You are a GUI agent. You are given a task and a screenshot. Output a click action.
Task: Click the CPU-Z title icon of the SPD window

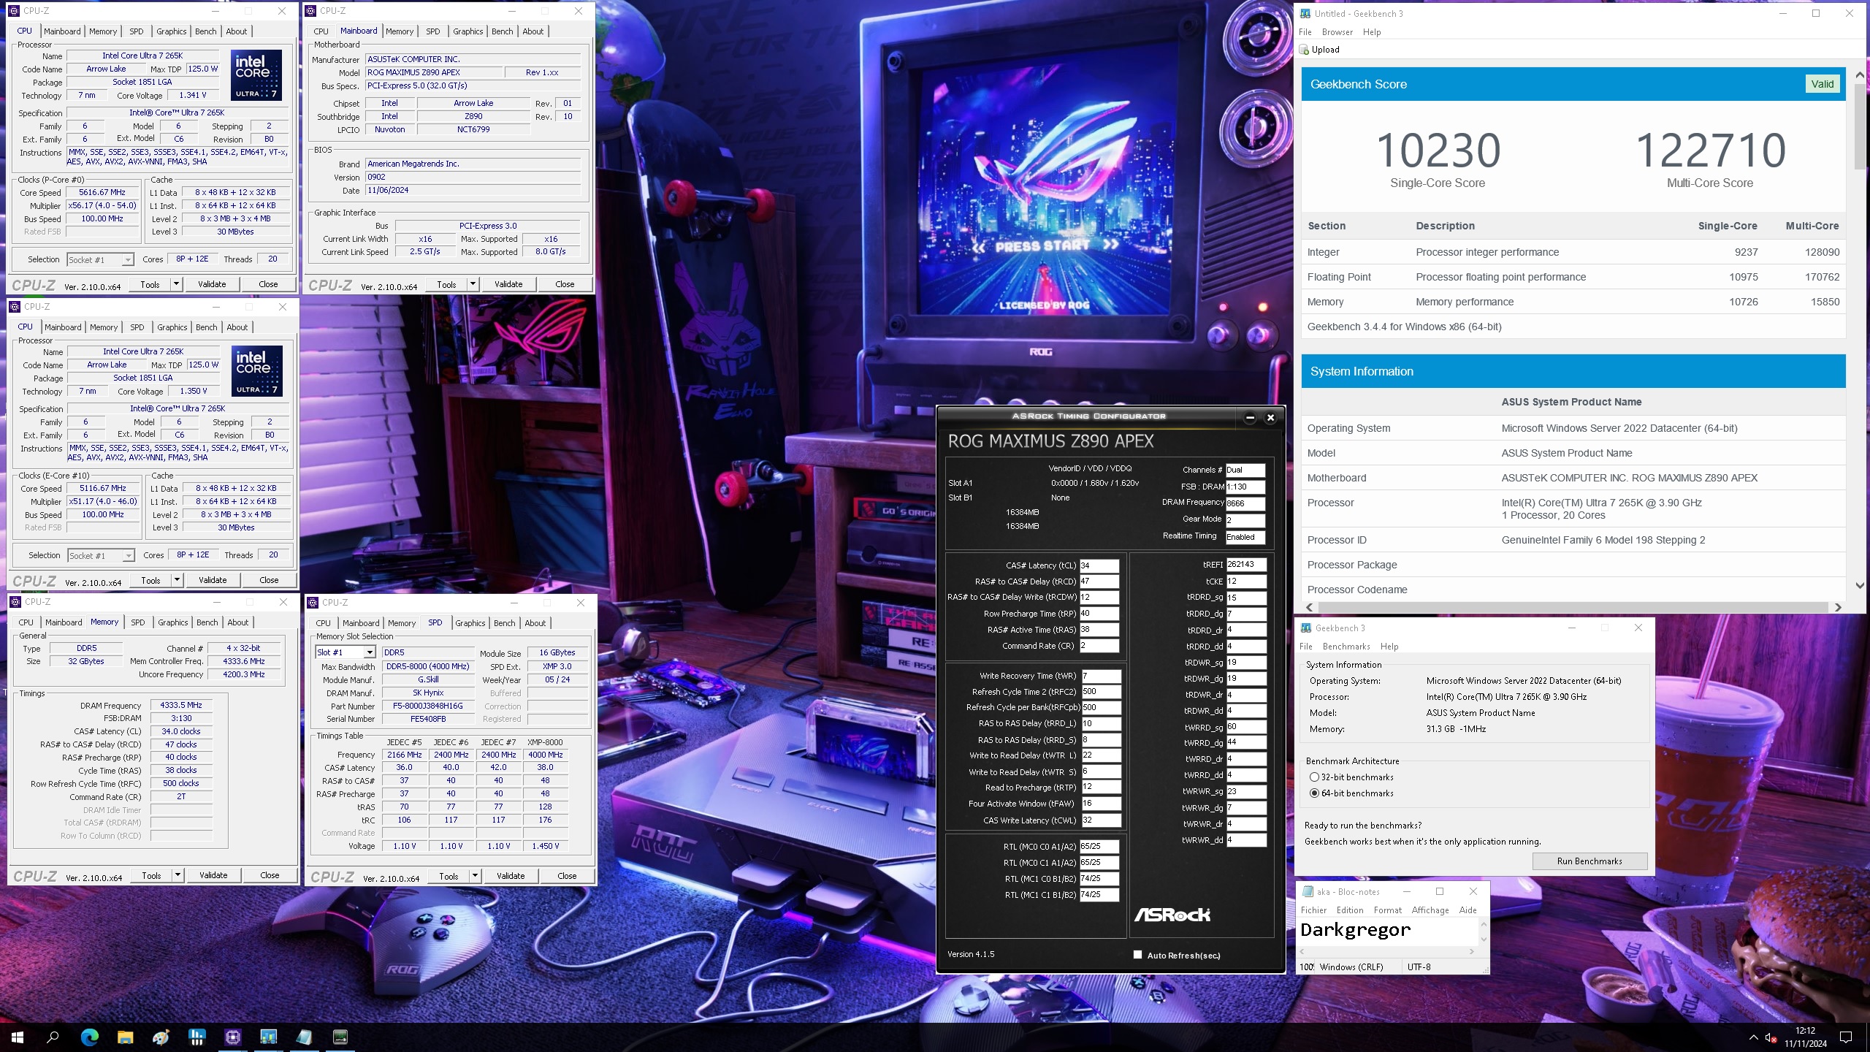313,603
